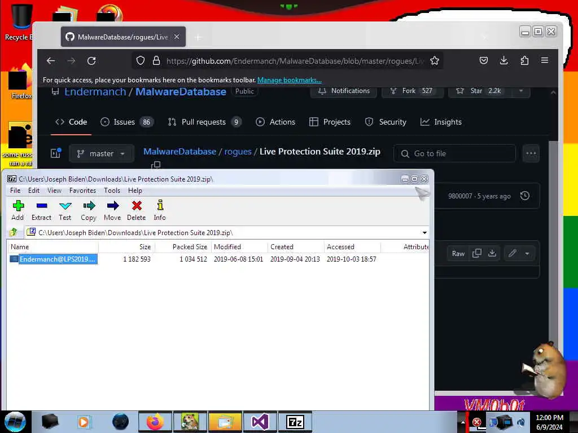
Task: Bookmark this page with star icon
Action: [435, 61]
